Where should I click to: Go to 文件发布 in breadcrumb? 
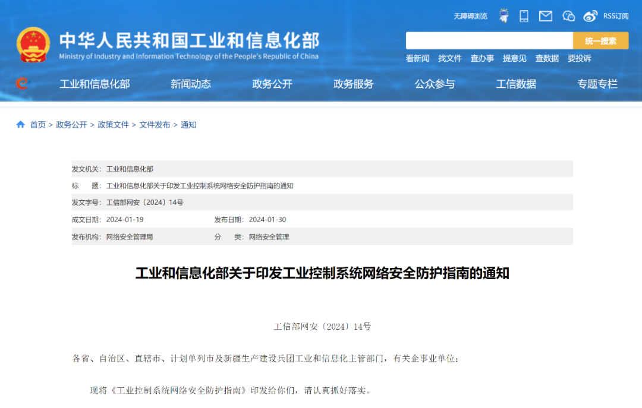[155, 124]
